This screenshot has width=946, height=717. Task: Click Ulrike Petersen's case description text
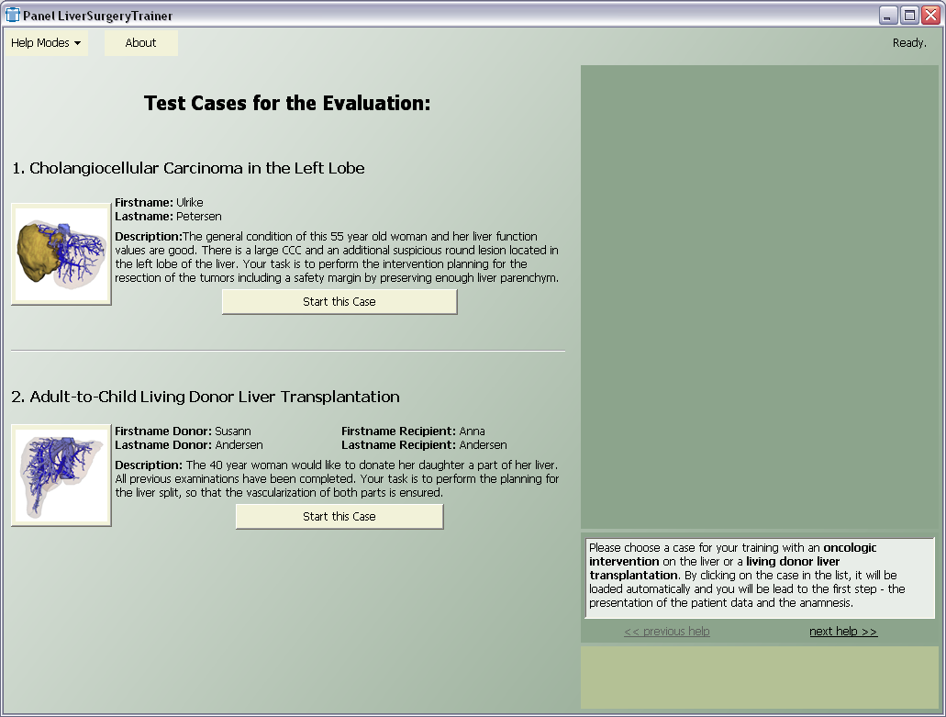pos(336,257)
